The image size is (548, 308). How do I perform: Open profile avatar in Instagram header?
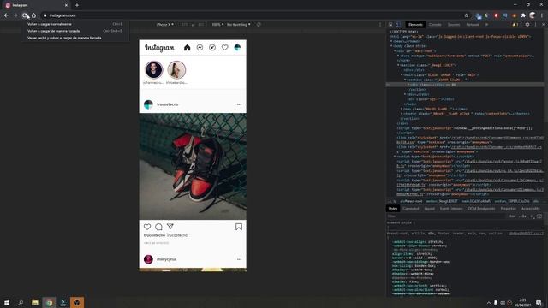pos(237,48)
